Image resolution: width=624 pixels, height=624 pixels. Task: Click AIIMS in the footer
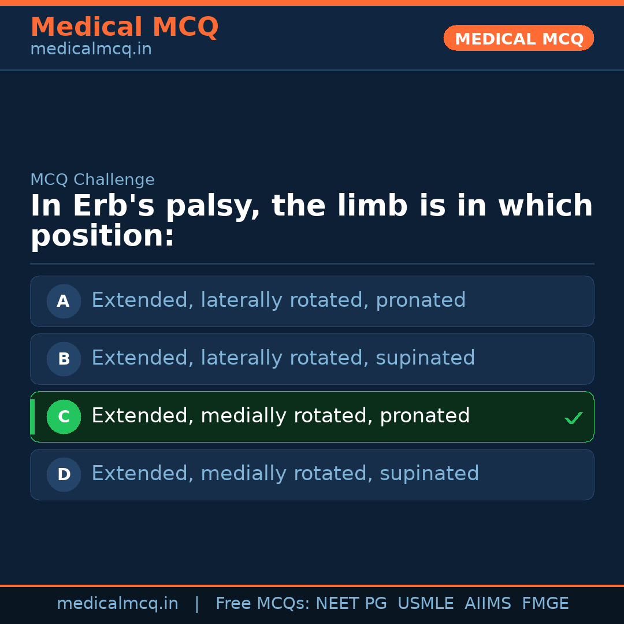click(488, 604)
